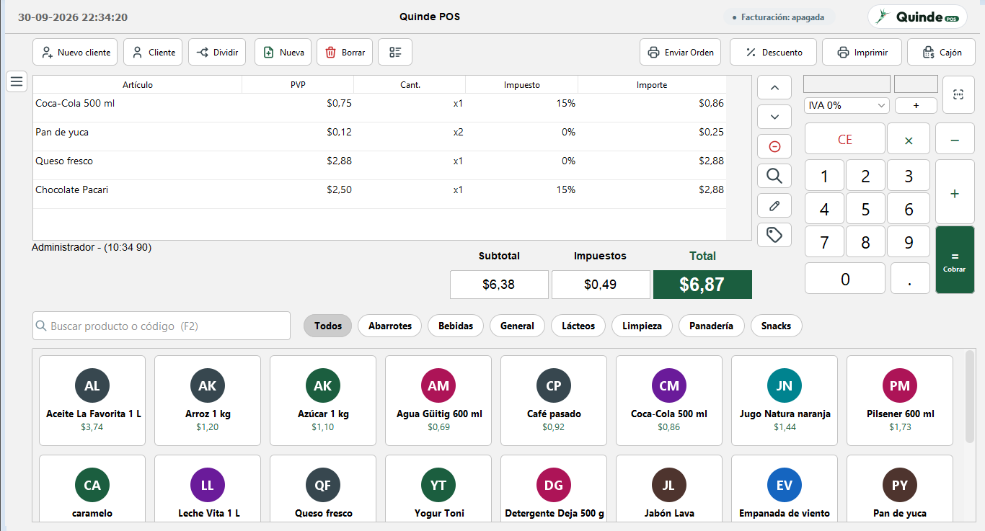This screenshot has width=985, height=531.
Task: Open barcode scan icon button
Action: pos(958,94)
